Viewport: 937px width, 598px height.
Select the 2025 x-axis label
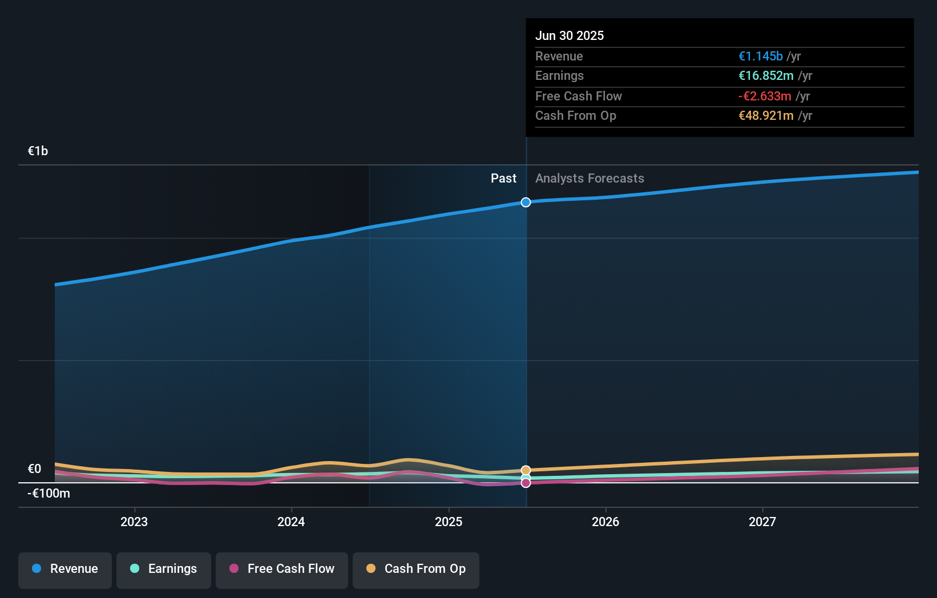(449, 522)
